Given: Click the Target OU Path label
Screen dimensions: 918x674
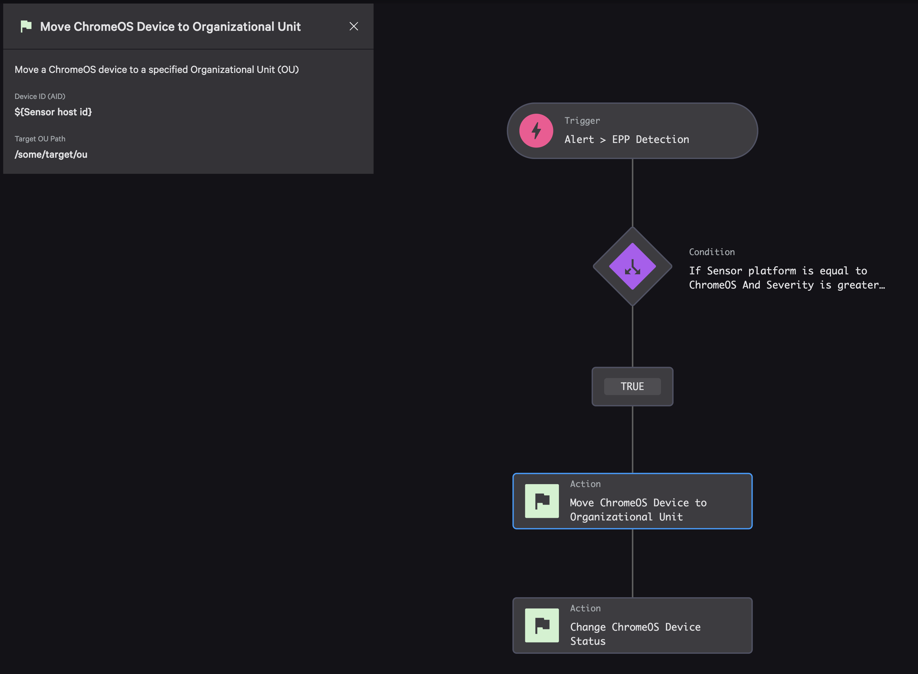Looking at the screenshot, I should [x=40, y=139].
